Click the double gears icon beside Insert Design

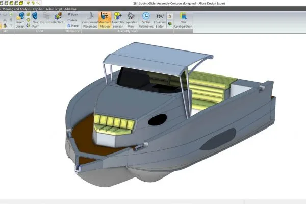coord(28,25)
